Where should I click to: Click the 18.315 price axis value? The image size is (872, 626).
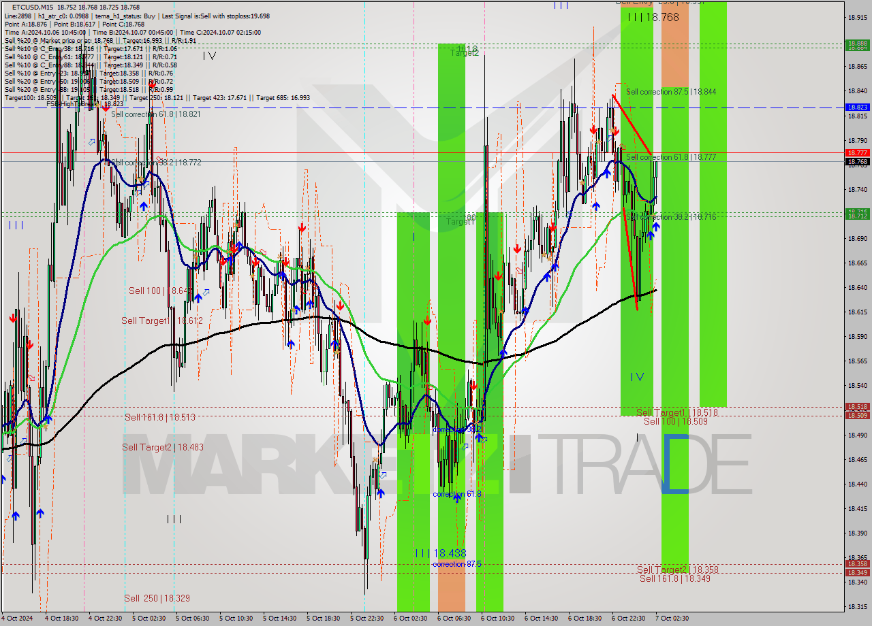[x=857, y=607]
